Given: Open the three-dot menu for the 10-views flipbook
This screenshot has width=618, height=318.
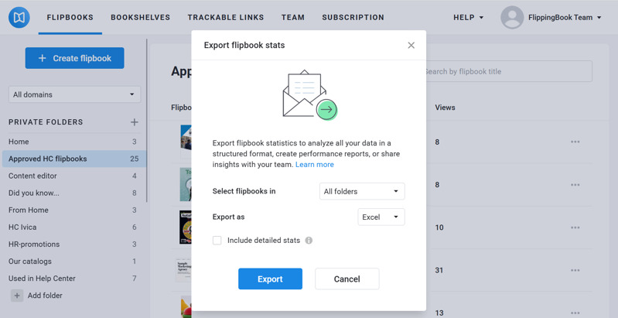Looking at the screenshot, I should click(x=575, y=227).
